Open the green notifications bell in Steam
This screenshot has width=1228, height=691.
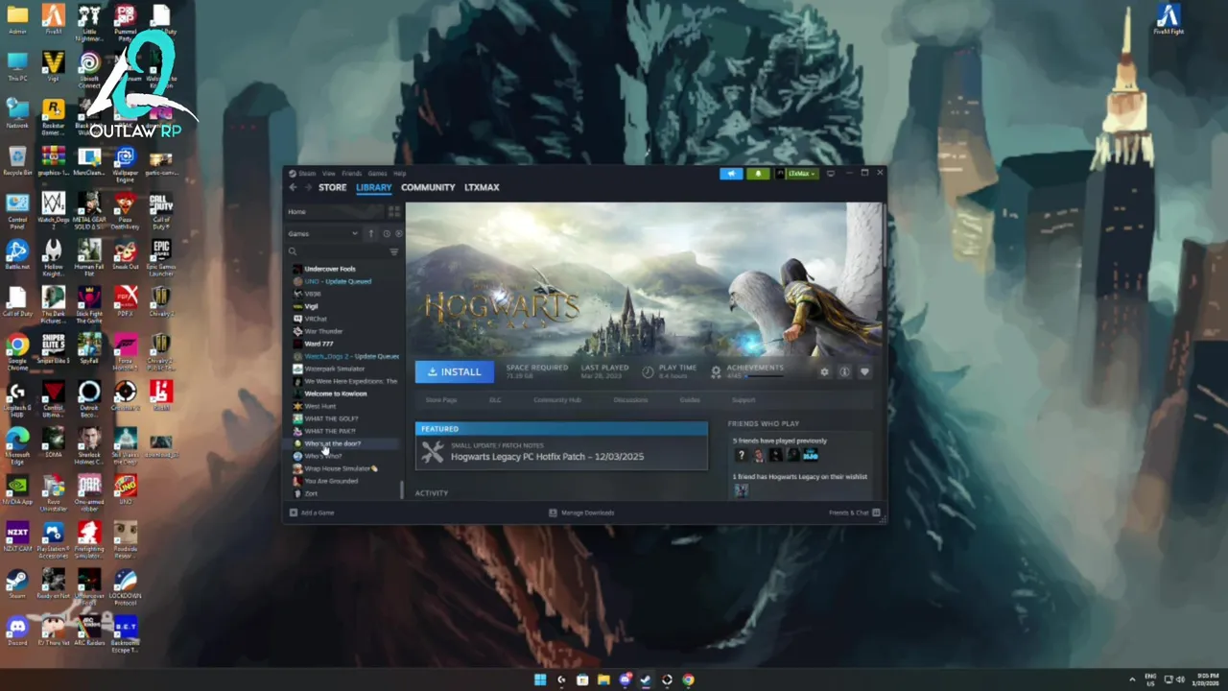(x=758, y=174)
